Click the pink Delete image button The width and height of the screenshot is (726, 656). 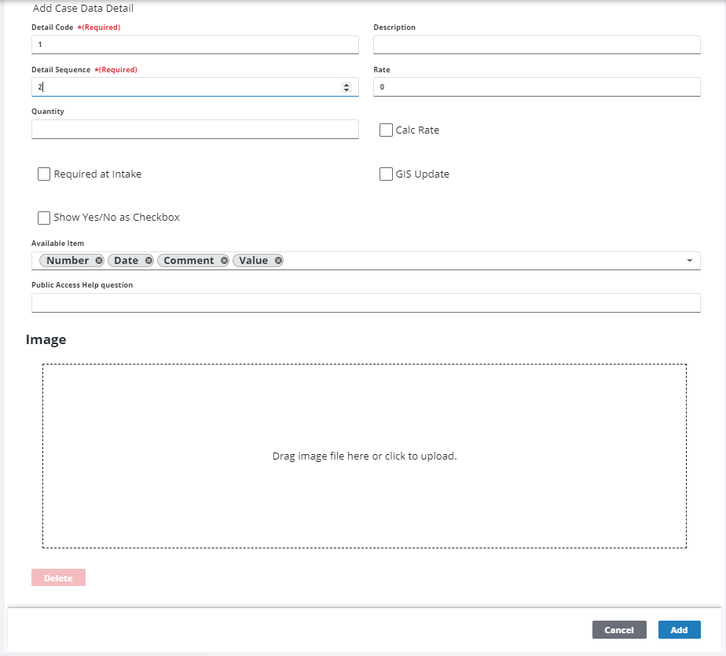click(58, 578)
